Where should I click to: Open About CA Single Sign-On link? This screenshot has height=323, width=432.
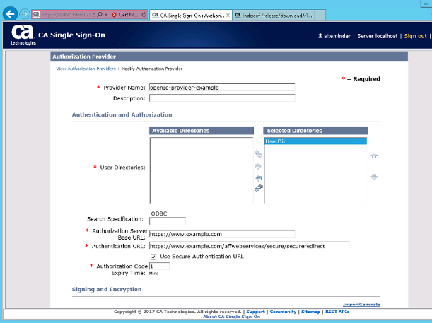coord(231,317)
